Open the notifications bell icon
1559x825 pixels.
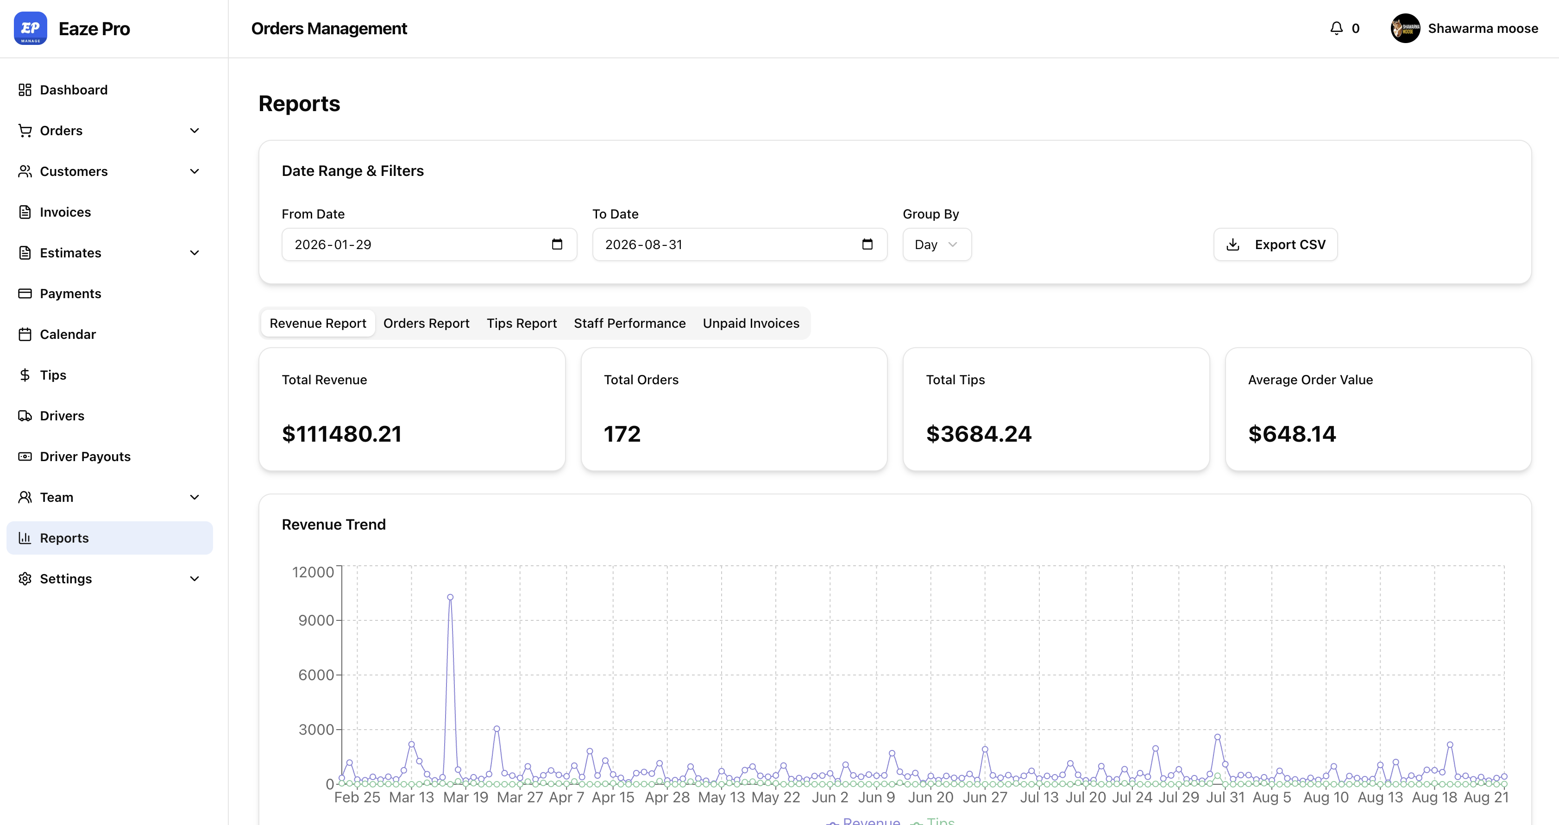pyautogui.click(x=1336, y=28)
